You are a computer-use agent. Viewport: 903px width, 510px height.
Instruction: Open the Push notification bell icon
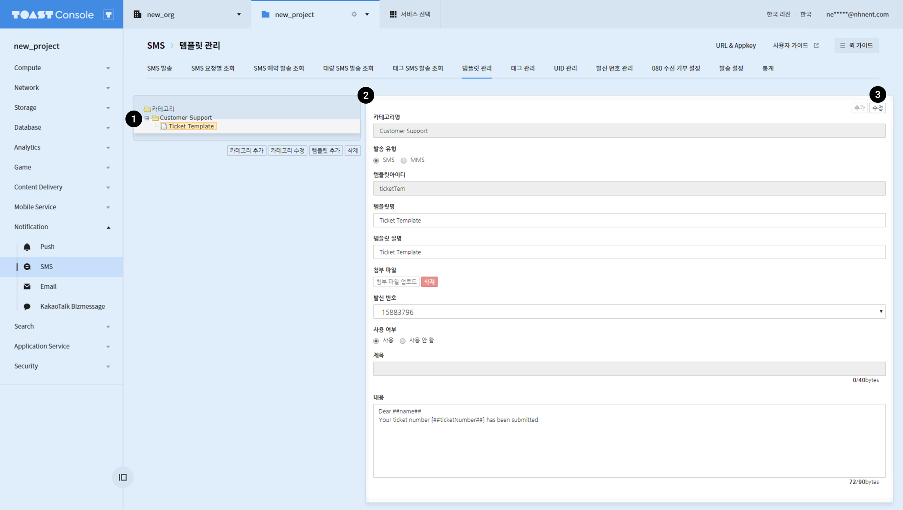[x=27, y=247]
